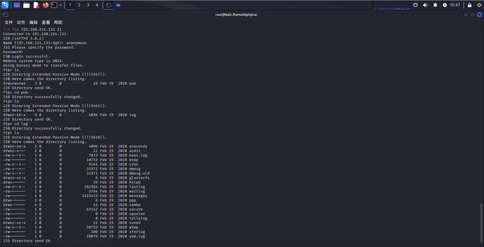Launch Firefox from the panel
The height and width of the screenshot is (247, 484).
[46, 5]
